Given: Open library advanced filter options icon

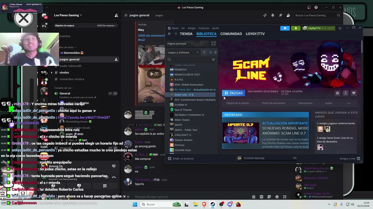Looking at the screenshot, I should [213, 60].
